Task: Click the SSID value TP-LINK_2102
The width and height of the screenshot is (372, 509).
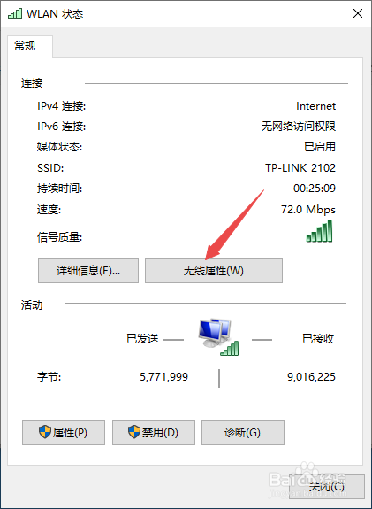Action: coord(300,168)
